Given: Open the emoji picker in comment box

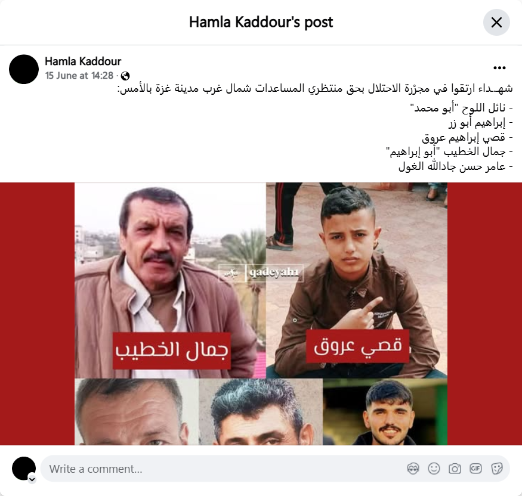Looking at the screenshot, I should coord(434,469).
